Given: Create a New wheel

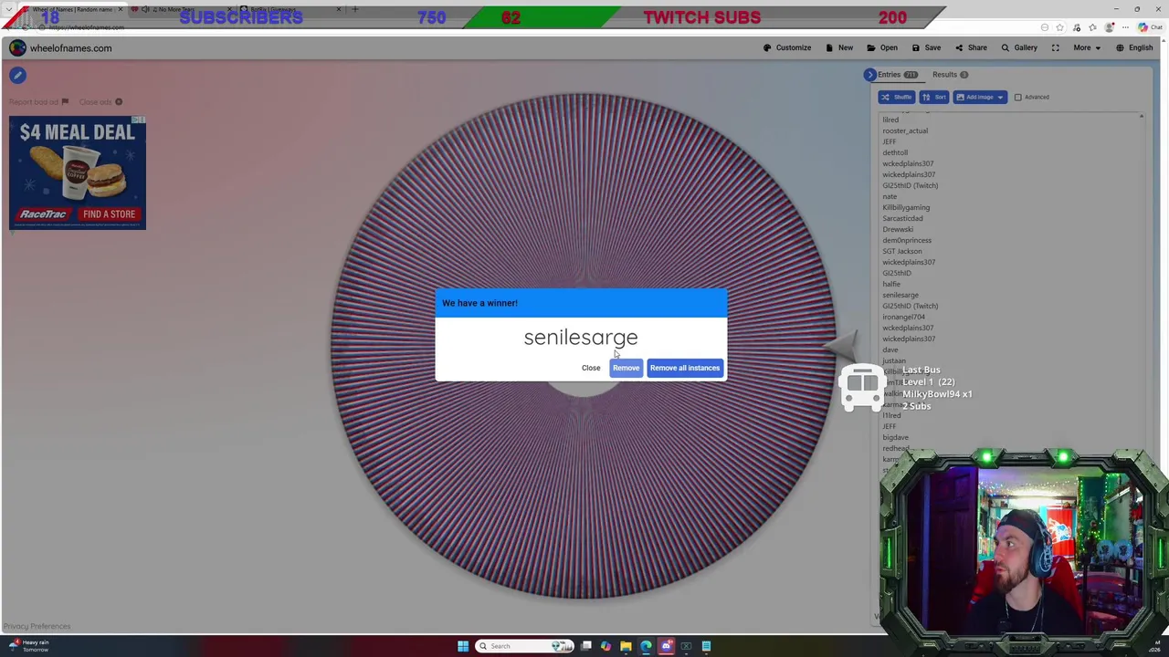Looking at the screenshot, I should (839, 48).
